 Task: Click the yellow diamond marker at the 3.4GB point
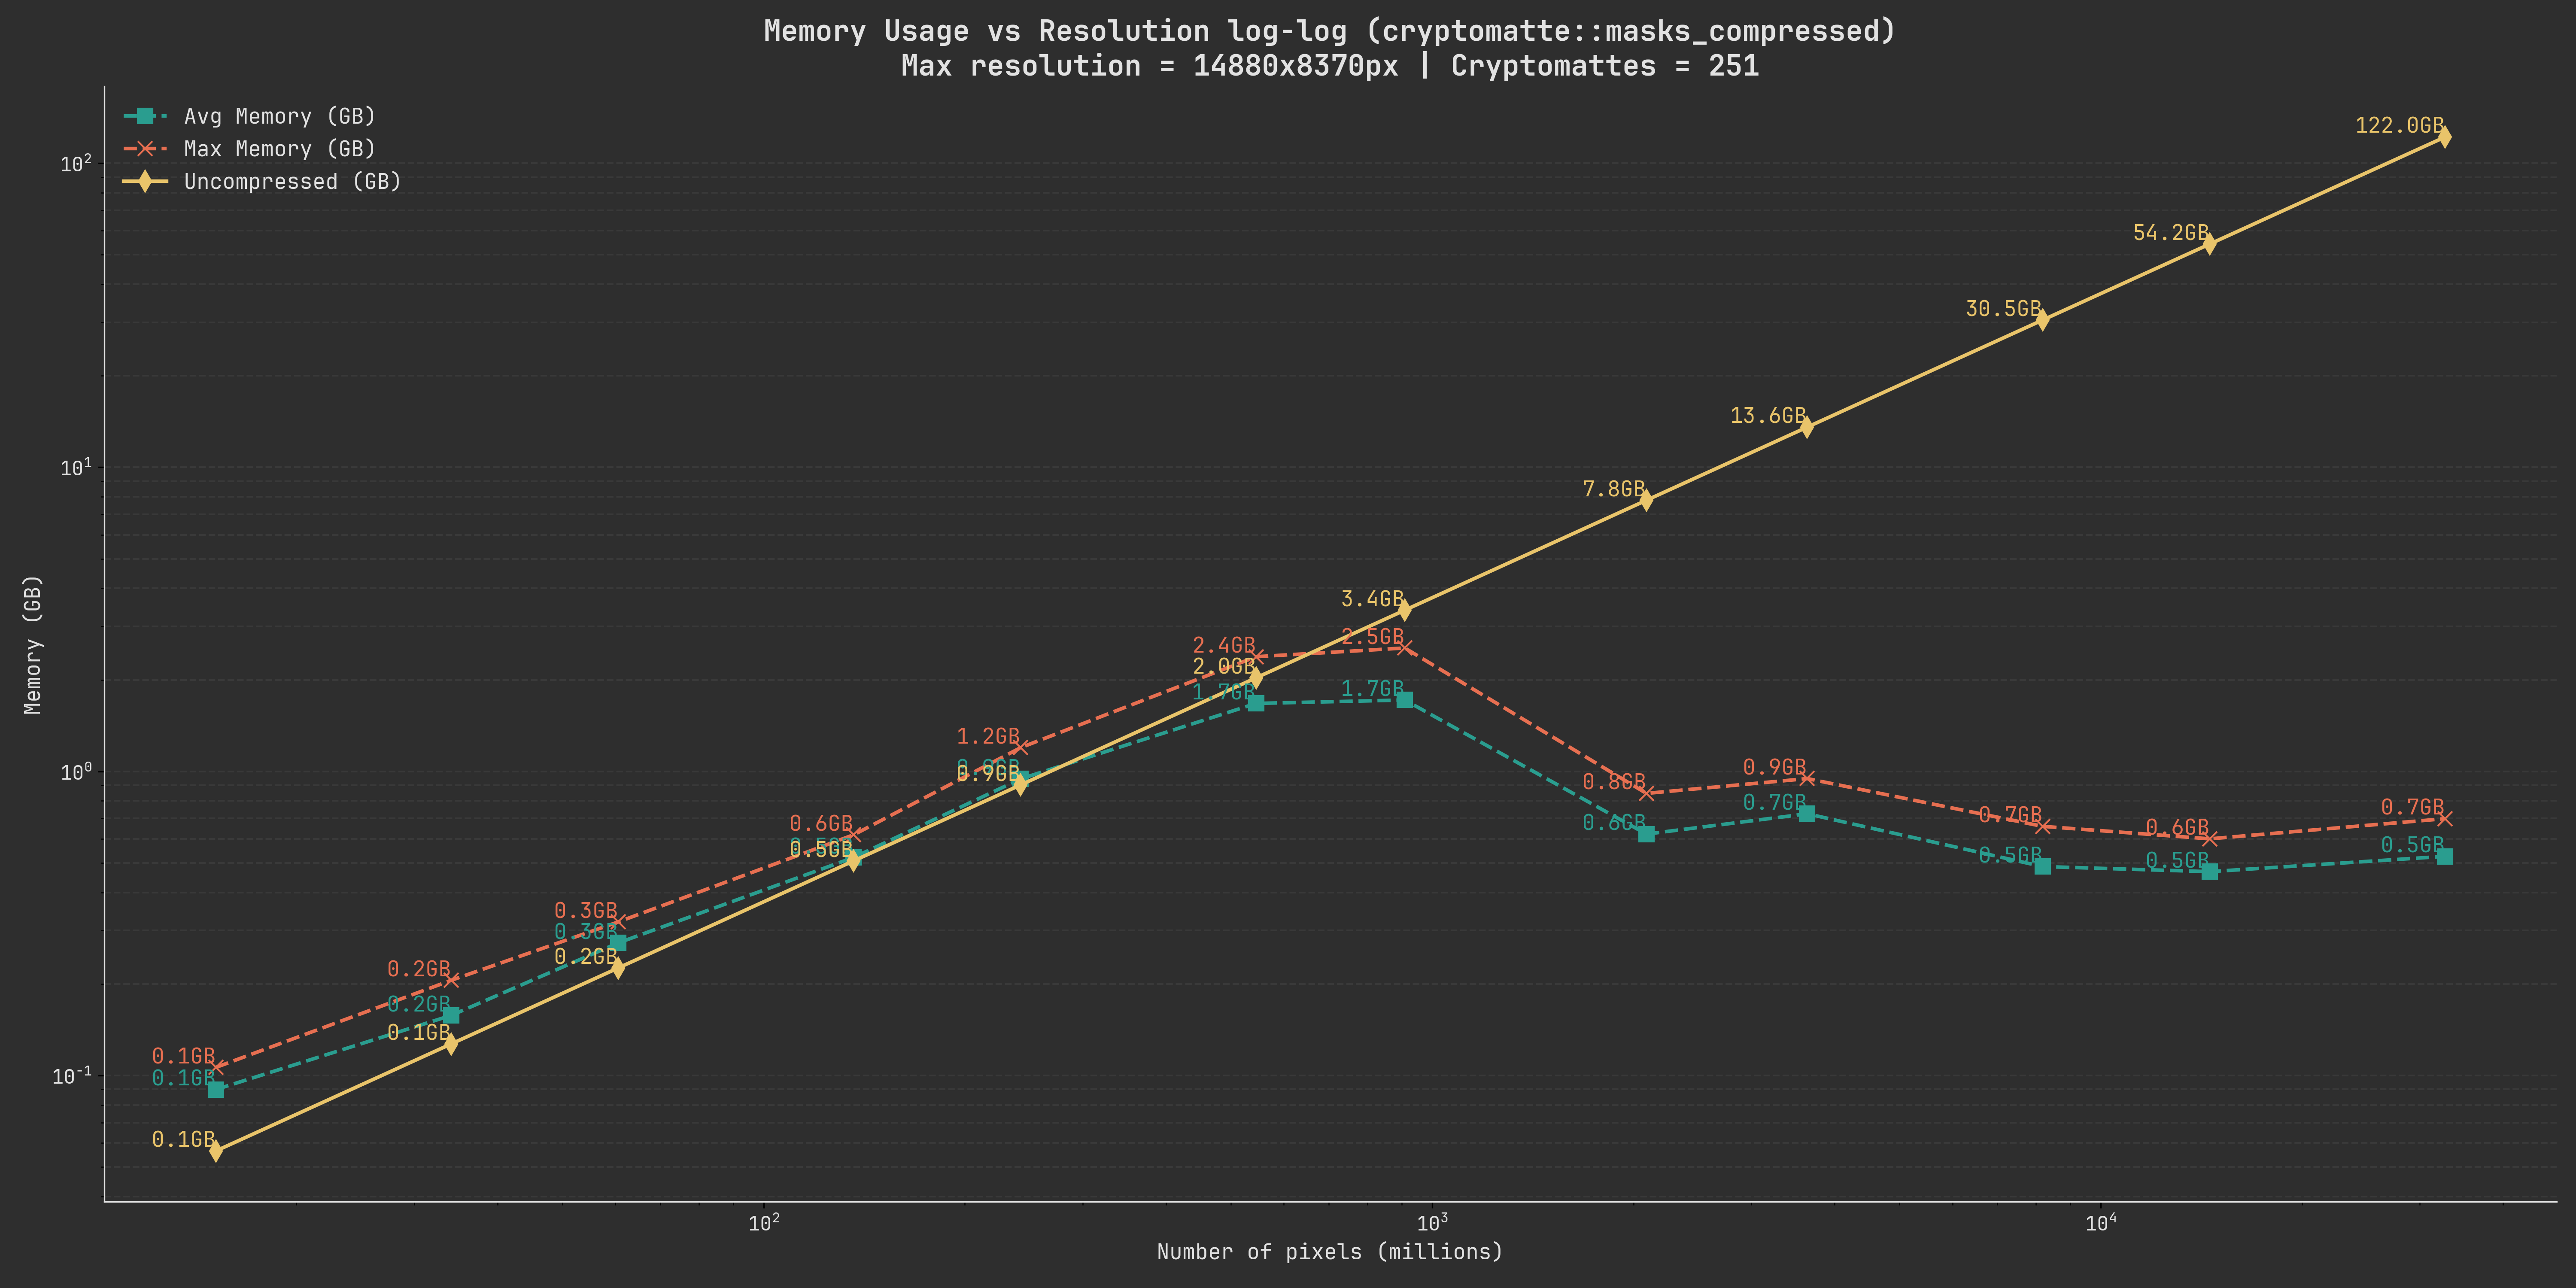coord(1405,610)
